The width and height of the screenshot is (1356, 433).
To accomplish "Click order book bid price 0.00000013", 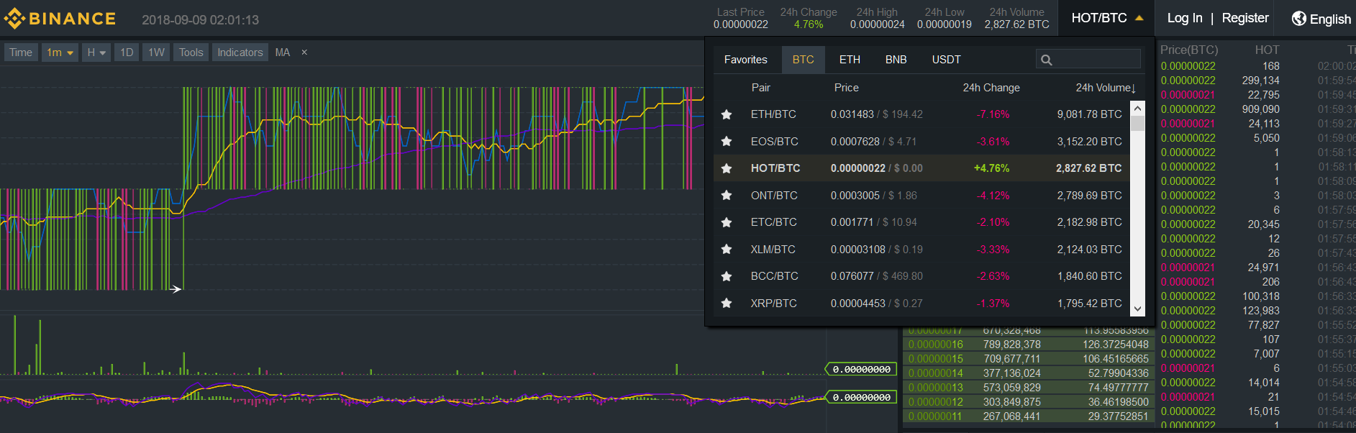I will (935, 388).
